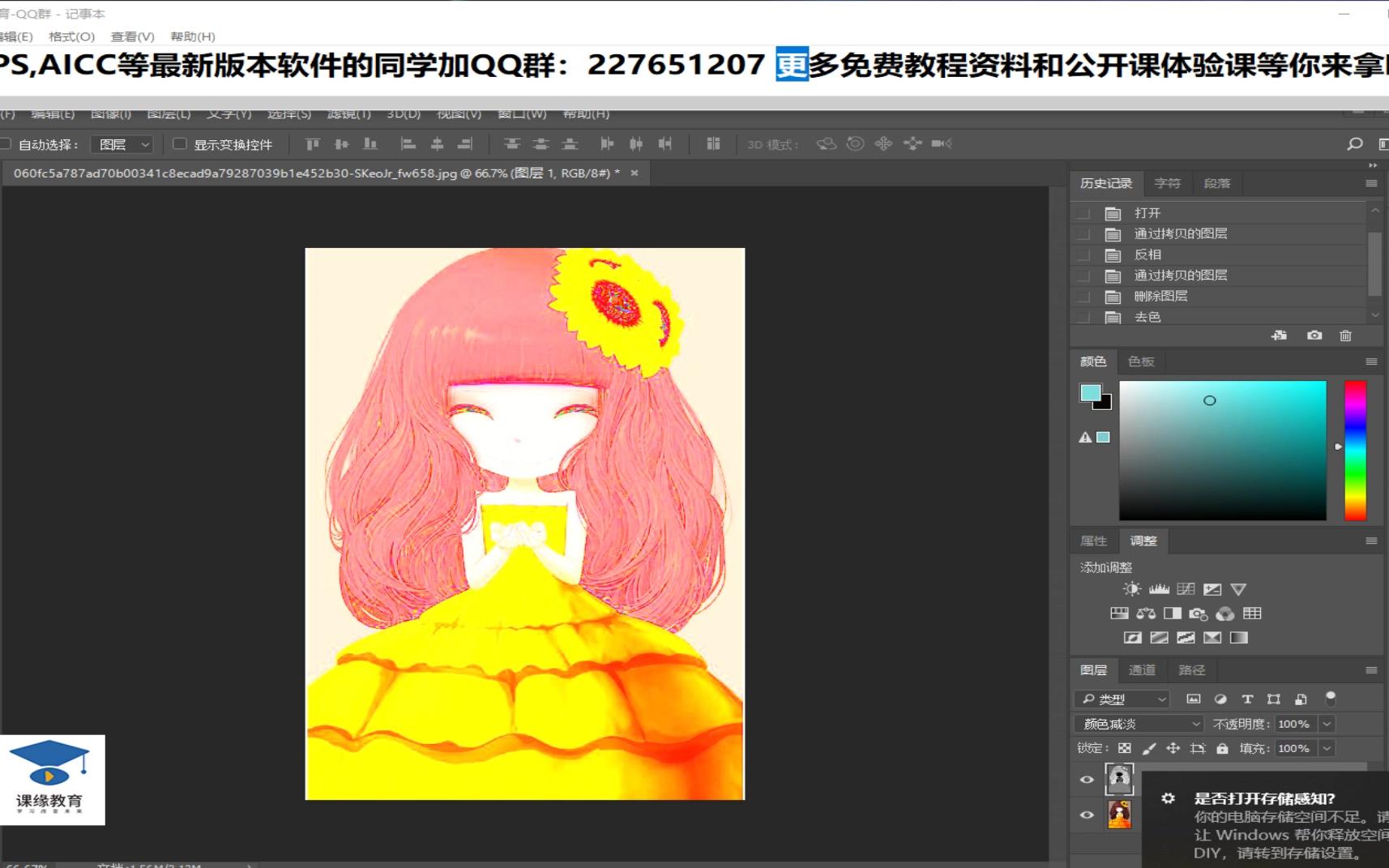Viewport: 1389px width, 868px height.
Task: Hide the top masked layer
Action: coord(1086,779)
